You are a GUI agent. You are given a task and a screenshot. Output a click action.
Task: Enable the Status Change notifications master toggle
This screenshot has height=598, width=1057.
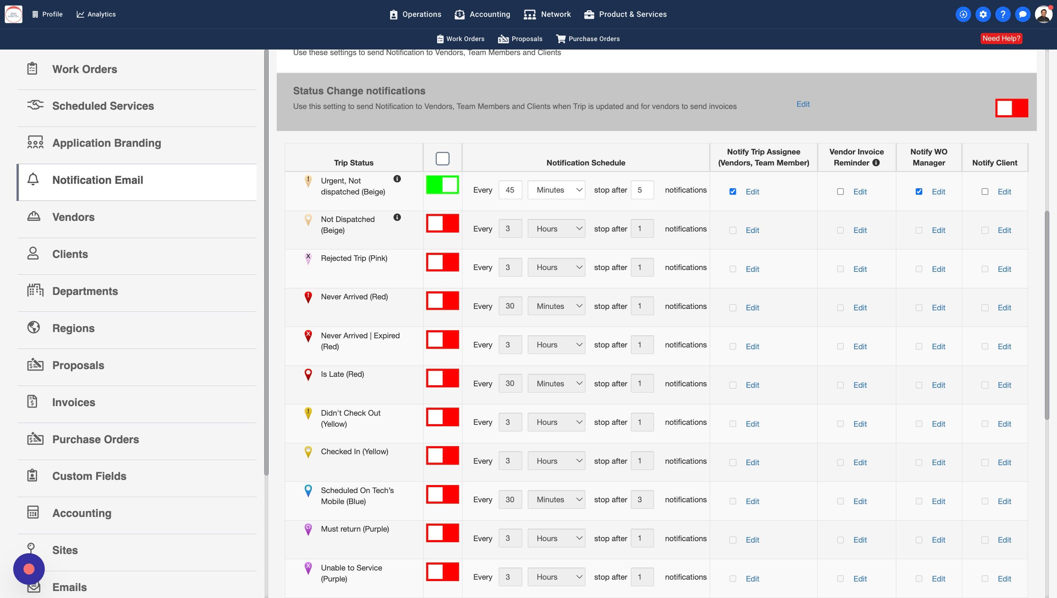coord(1011,108)
